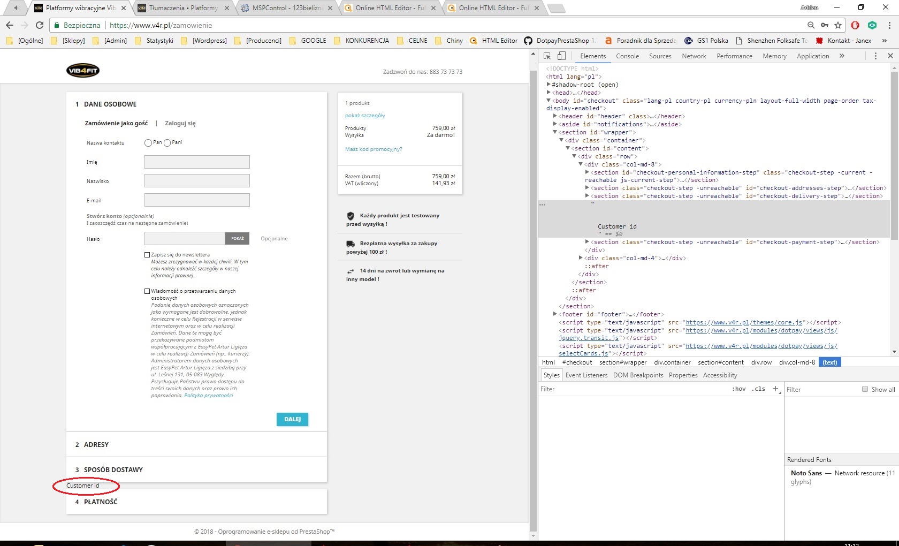This screenshot has width=899, height=546.
Task: Open the Poradnik dla Sprzedaży bookmark
Action: click(641, 41)
